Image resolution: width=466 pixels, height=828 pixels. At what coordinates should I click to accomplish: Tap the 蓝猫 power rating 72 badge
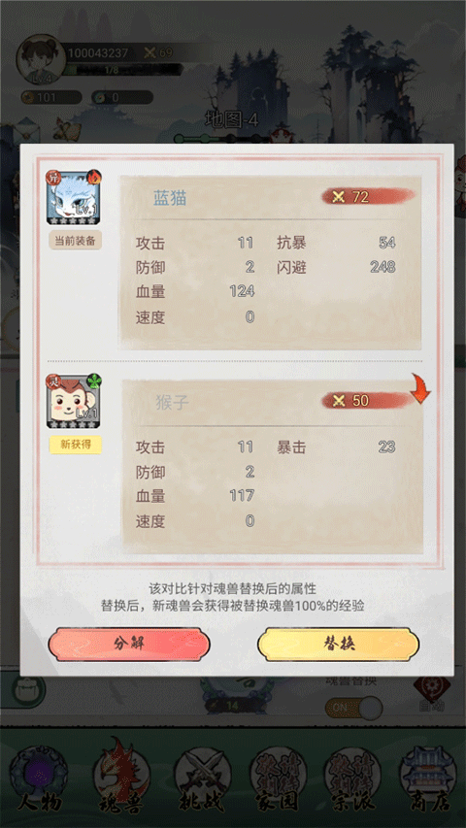tap(368, 197)
